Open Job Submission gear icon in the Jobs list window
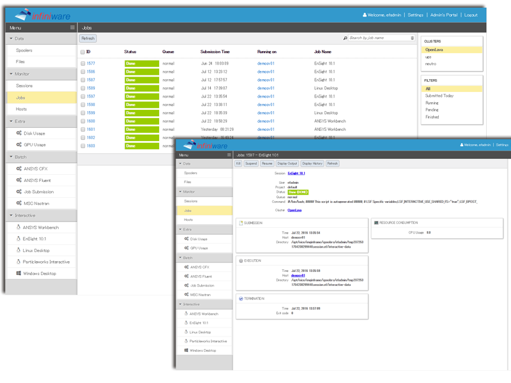This screenshot has width=511, height=383. [19, 192]
